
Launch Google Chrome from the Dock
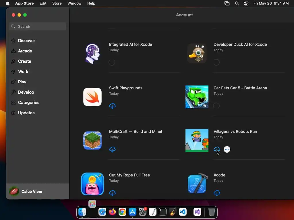(122, 212)
